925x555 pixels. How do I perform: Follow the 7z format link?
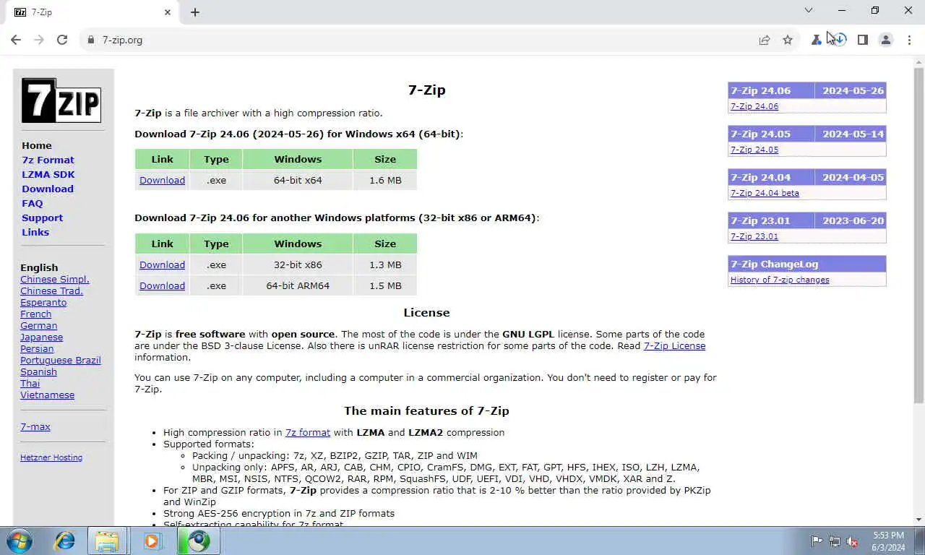pos(308,432)
